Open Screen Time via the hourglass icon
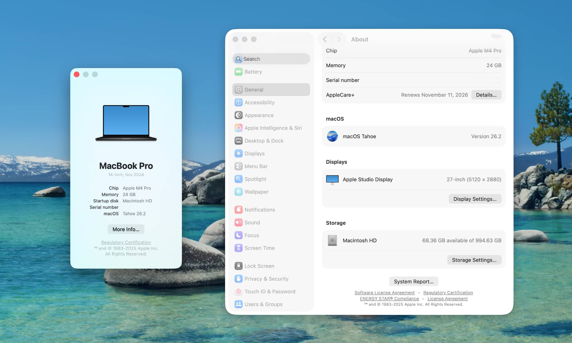 pos(239,248)
